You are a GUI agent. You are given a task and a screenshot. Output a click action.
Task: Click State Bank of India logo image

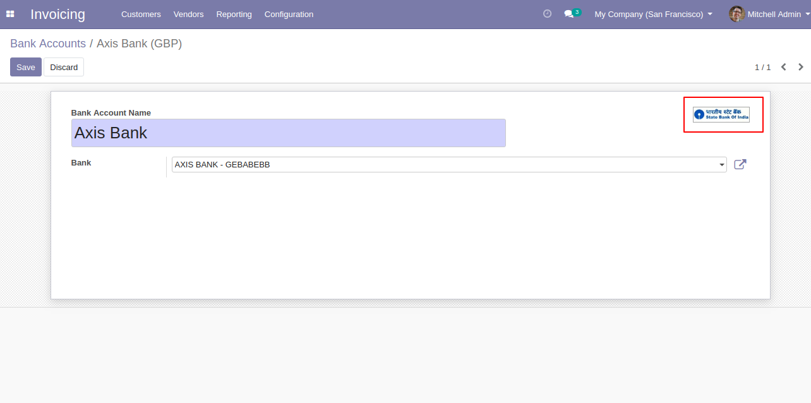(x=721, y=114)
